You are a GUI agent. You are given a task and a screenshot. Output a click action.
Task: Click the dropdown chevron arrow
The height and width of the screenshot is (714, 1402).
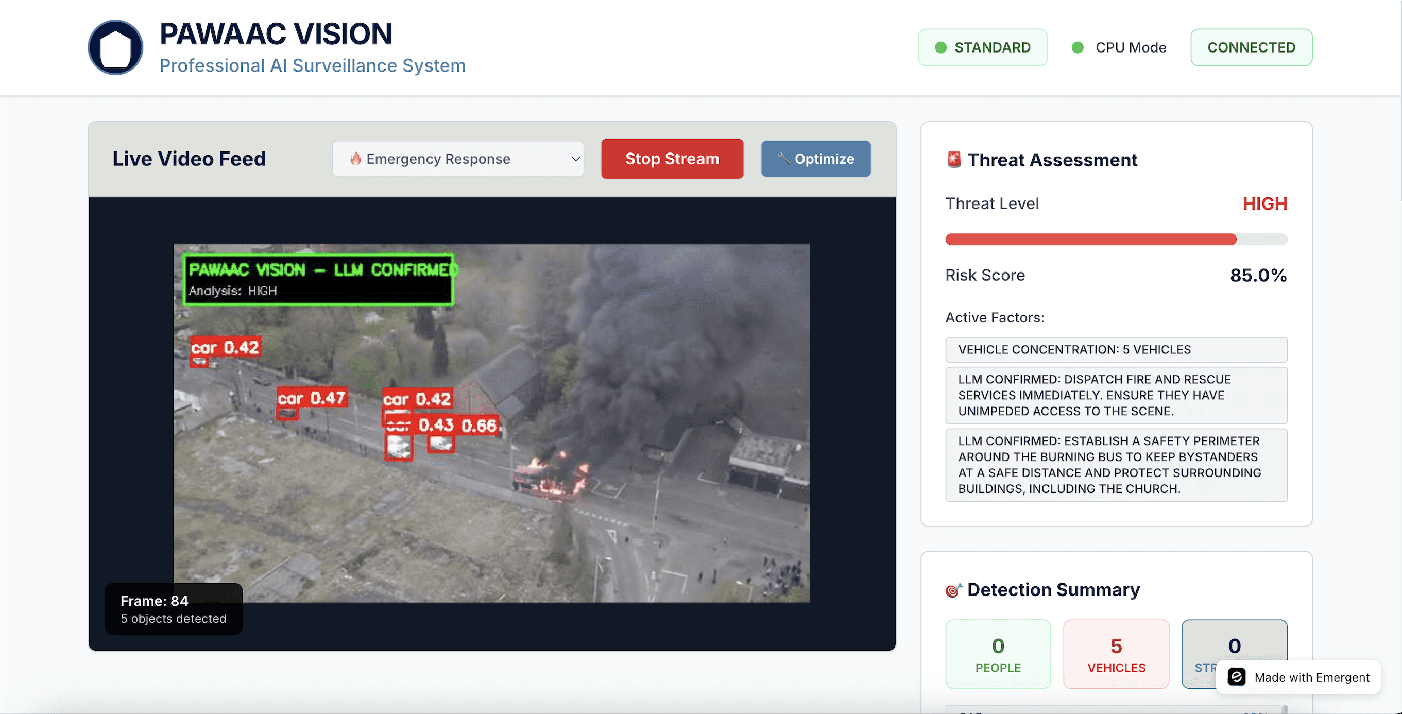(575, 159)
